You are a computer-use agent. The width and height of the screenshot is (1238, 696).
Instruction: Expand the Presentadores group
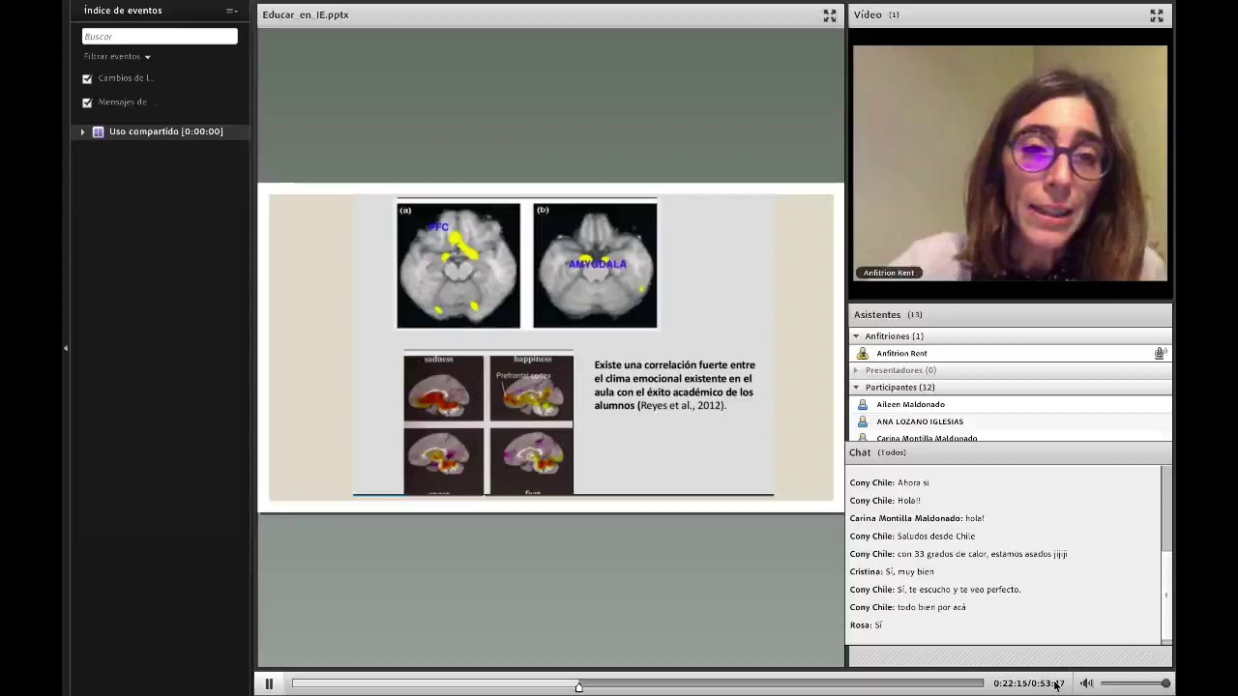pos(856,370)
